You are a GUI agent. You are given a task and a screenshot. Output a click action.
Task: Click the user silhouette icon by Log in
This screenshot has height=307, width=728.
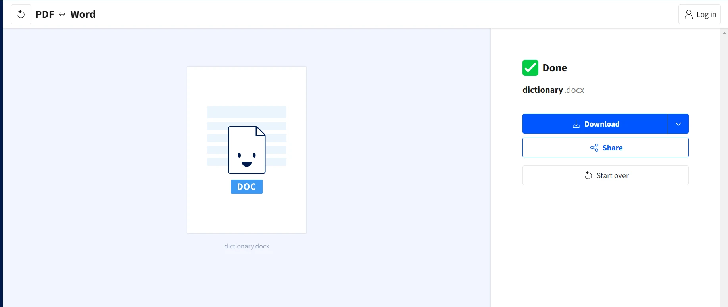(x=688, y=14)
